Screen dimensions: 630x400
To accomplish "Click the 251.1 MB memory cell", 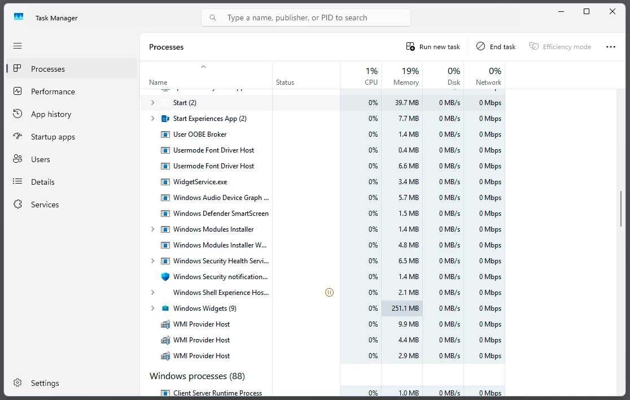I will [402, 308].
